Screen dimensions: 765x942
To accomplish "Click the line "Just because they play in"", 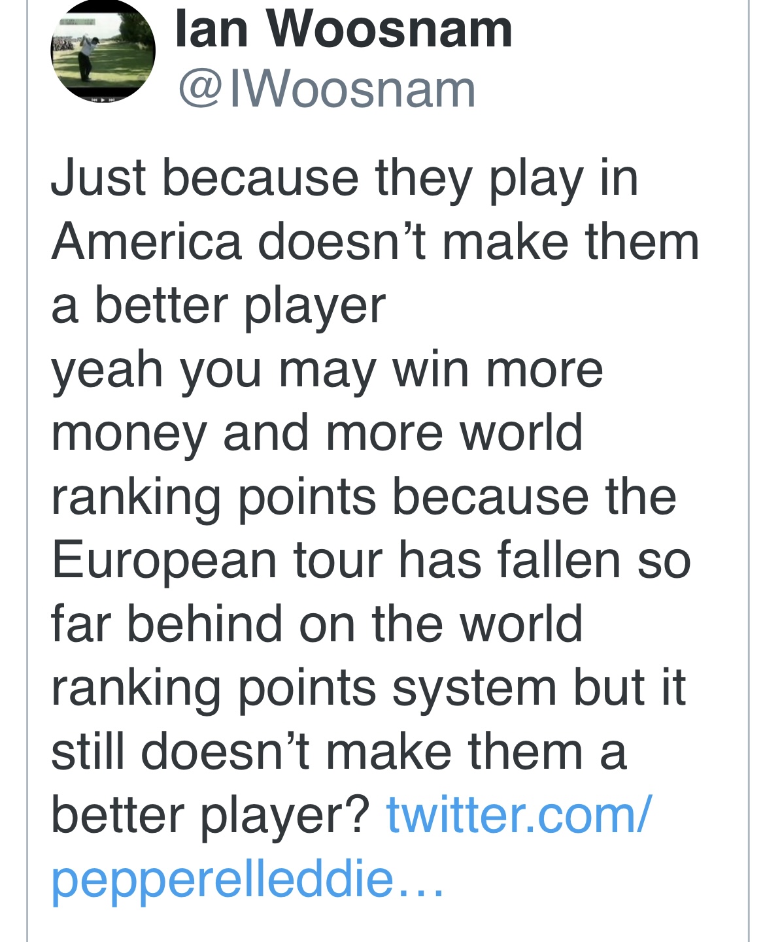I will pos(344,178).
